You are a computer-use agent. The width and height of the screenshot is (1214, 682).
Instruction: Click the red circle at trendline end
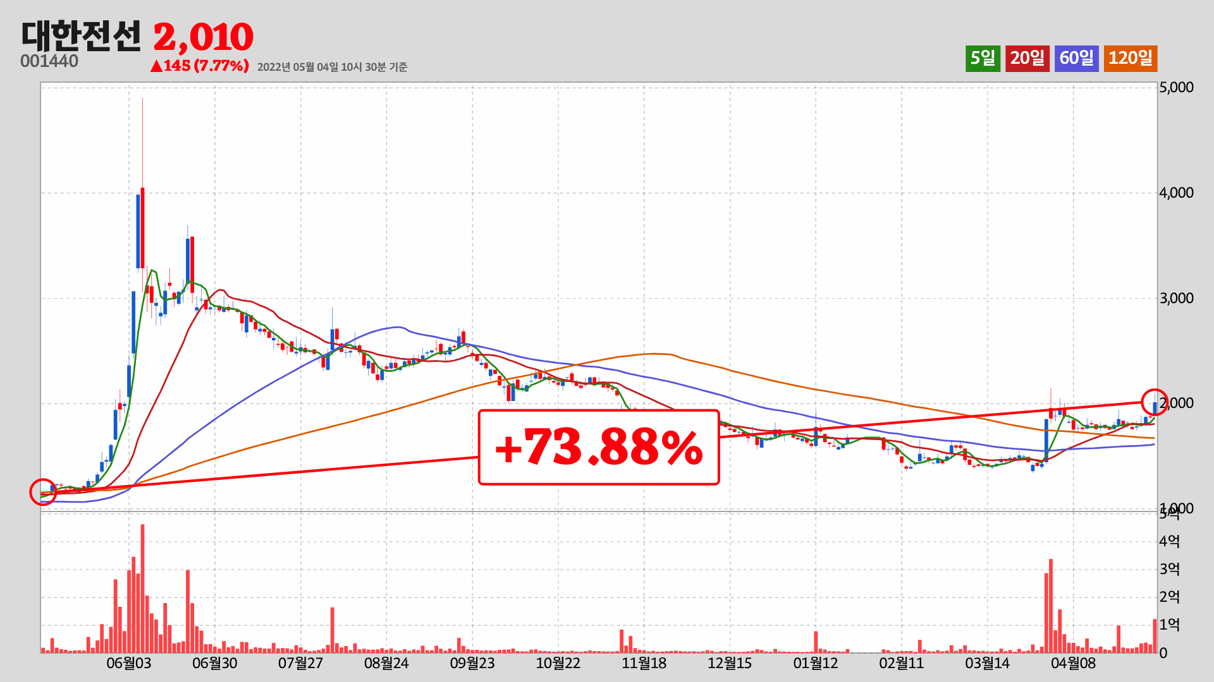coord(1155,402)
